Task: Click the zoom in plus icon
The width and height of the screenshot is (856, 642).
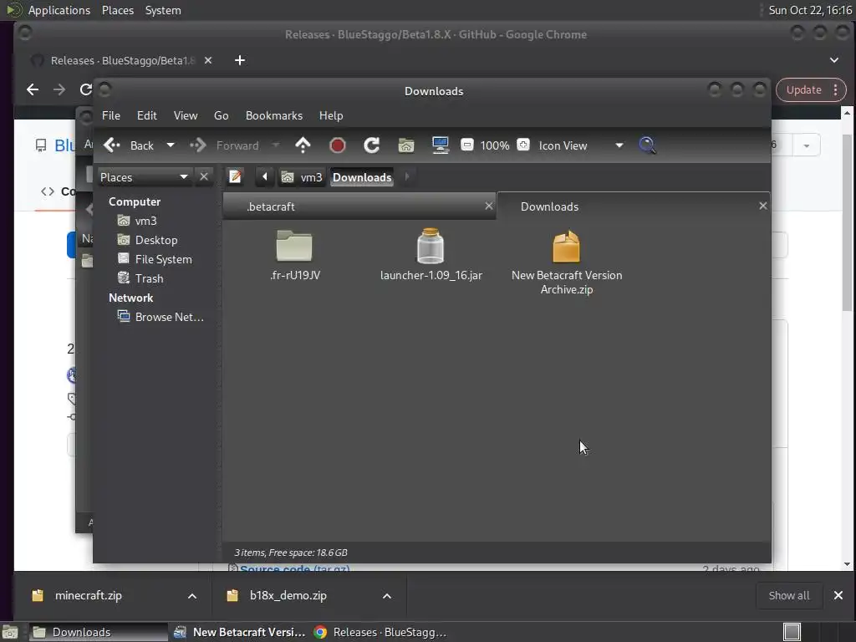Action: click(x=523, y=145)
